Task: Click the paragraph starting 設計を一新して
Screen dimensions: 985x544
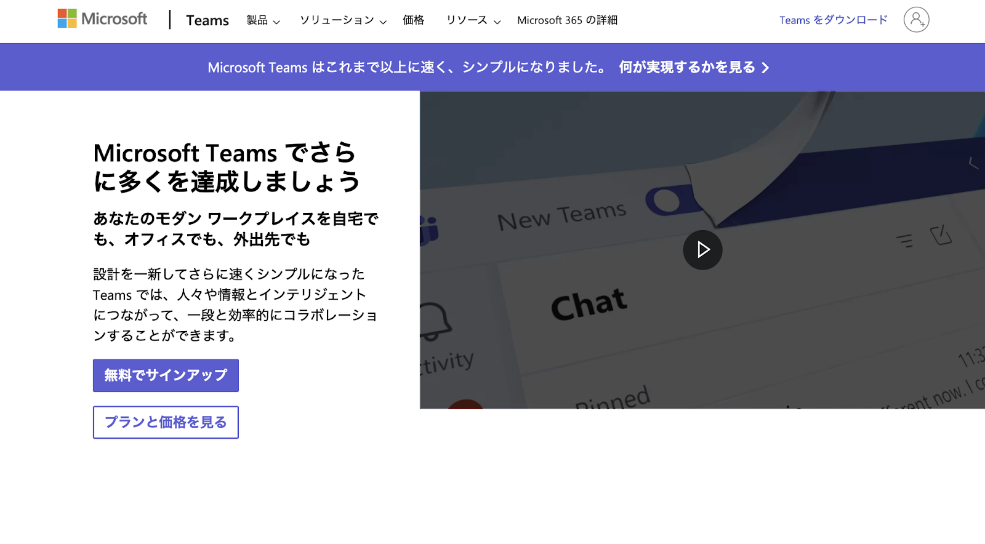Action: coord(236,305)
